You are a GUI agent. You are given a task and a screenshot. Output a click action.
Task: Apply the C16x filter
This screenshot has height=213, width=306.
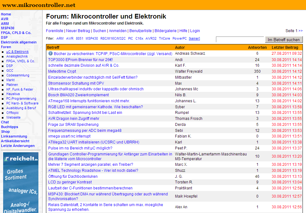coord(139,38)
